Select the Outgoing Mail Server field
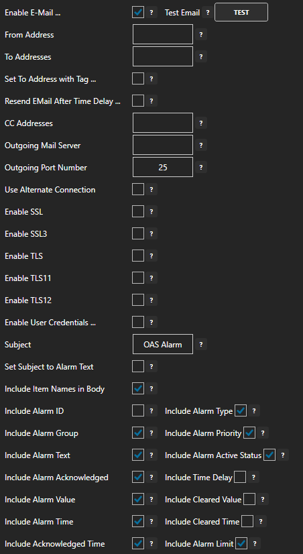The height and width of the screenshot is (554, 303). pyautogui.click(x=163, y=145)
